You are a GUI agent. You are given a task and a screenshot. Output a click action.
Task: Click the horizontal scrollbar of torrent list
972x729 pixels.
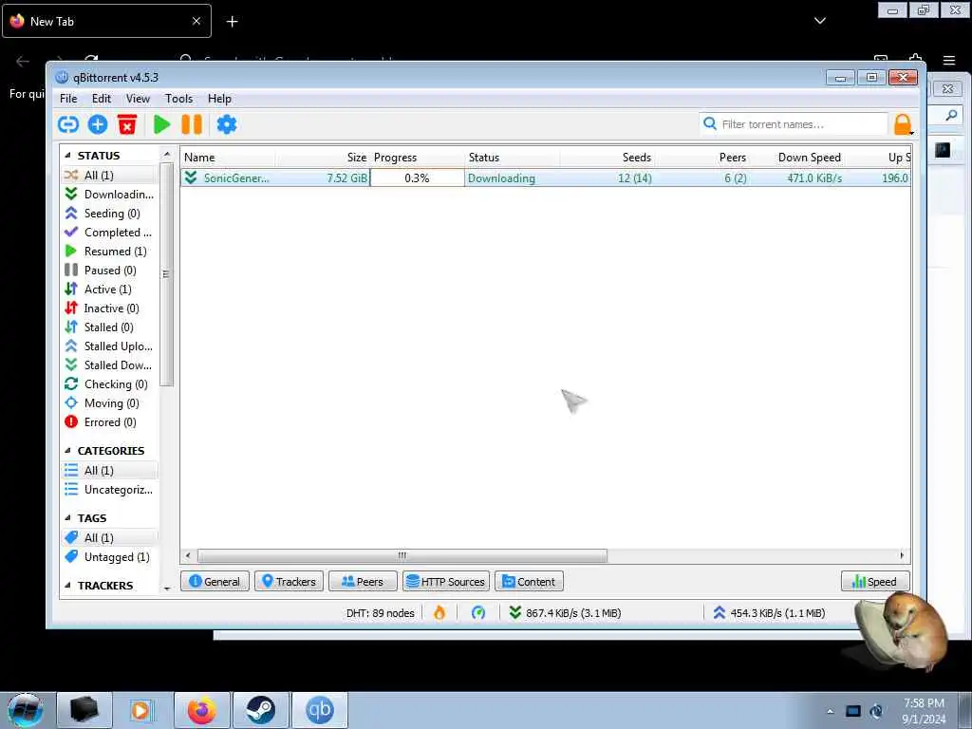tap(402, 555)
